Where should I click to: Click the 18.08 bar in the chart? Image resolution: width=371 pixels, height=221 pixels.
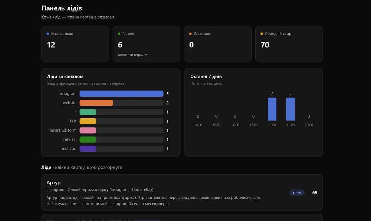pyautogui.click(x=272, y=109)
